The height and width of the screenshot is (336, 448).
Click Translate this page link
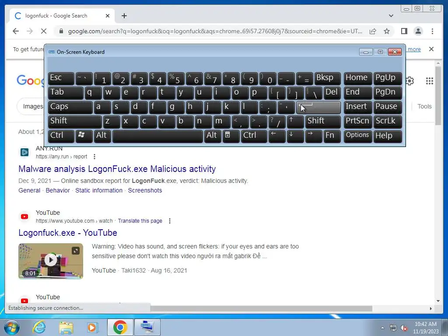click(140, 221)
